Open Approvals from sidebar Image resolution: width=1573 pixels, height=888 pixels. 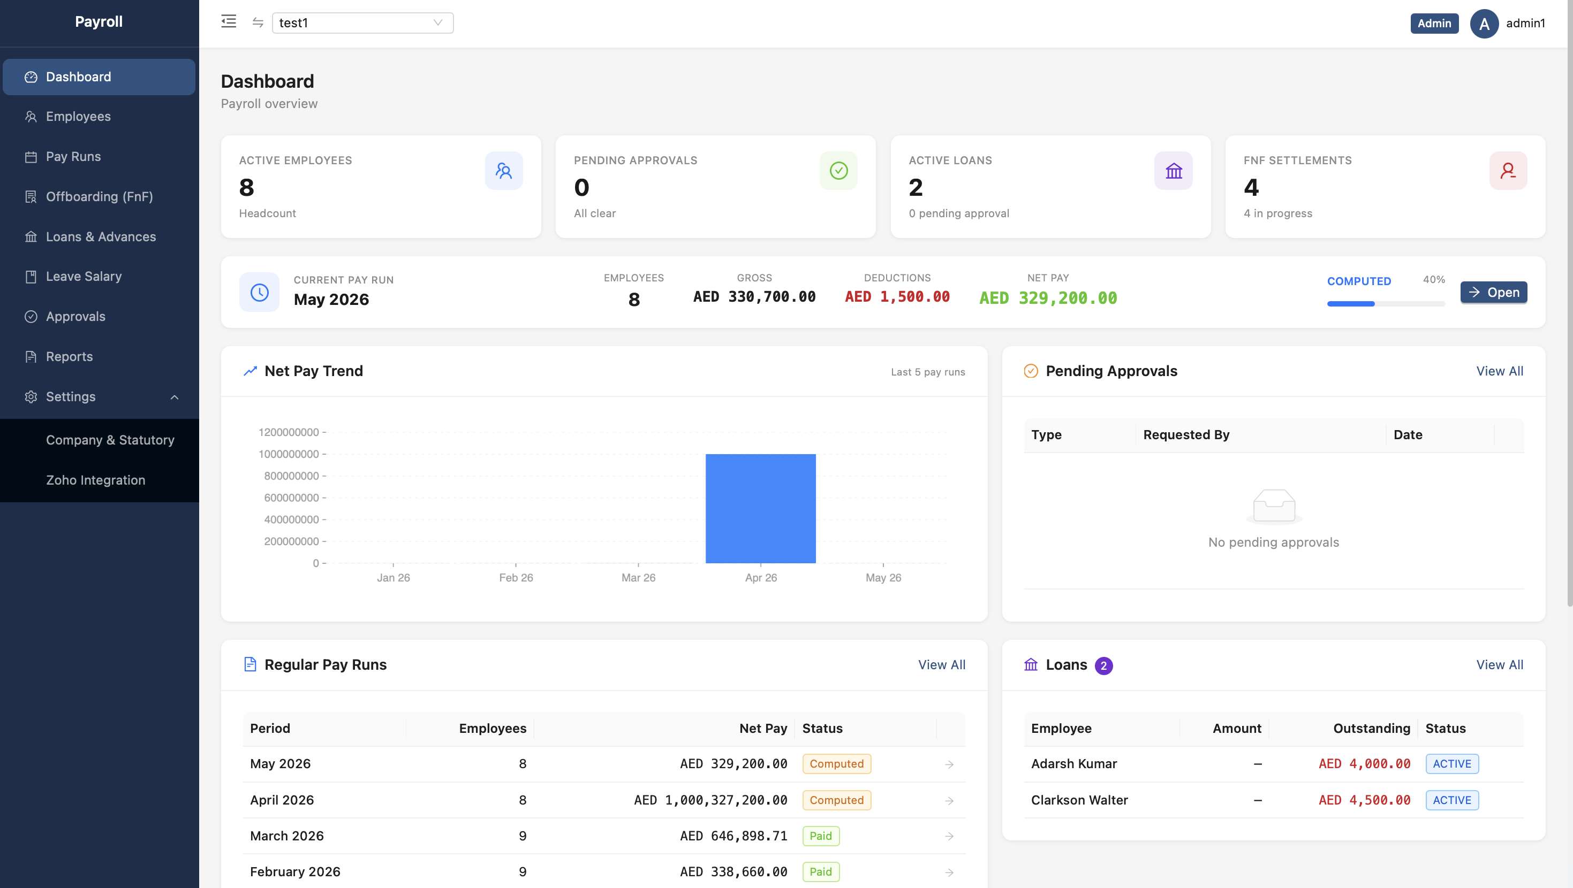point(99,317)
